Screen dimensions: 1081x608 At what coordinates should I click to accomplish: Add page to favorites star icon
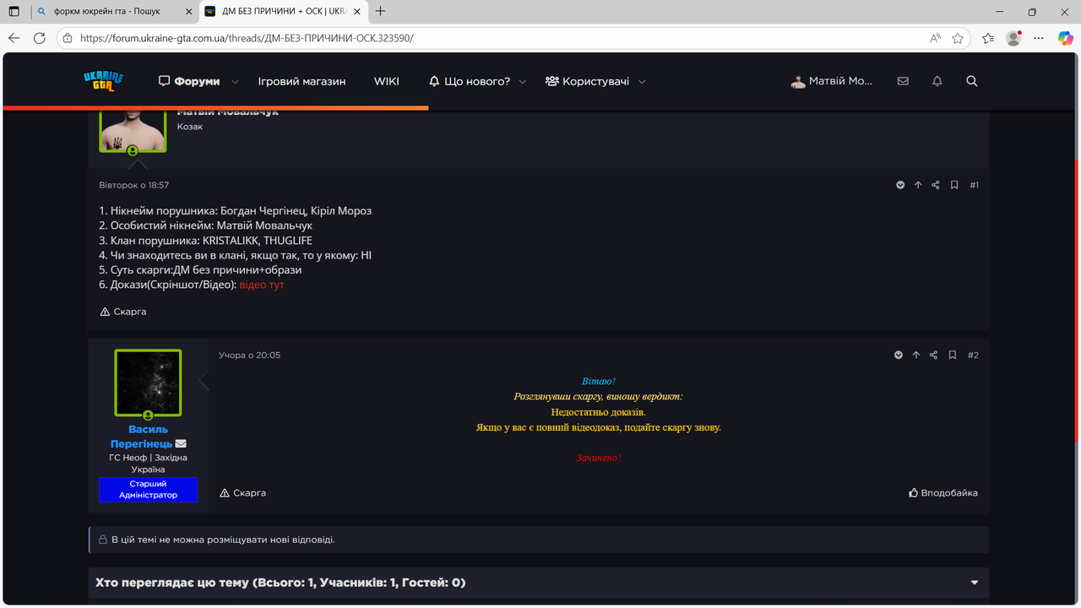click(958, 38)
